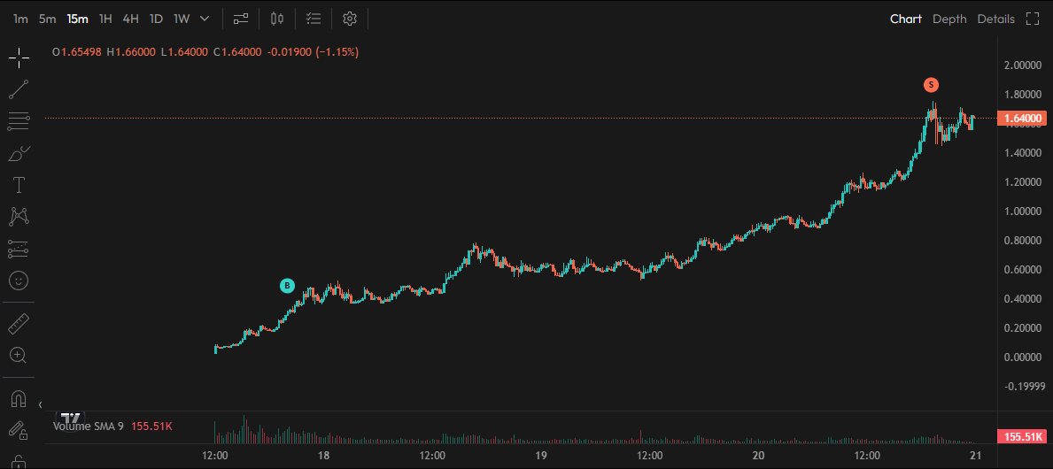Screen dimensions: 1053x469
Task: Switch to the 5m timeframe
Action: pos(47,19)
